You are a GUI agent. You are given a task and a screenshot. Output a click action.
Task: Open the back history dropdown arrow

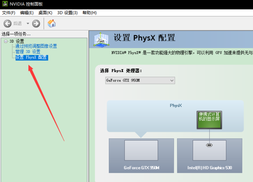pyautogui.click(x=28, y=24)
